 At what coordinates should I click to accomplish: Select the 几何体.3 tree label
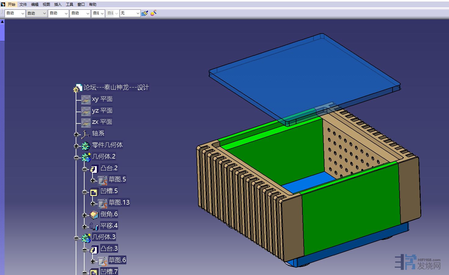click(x=104, y=237)
